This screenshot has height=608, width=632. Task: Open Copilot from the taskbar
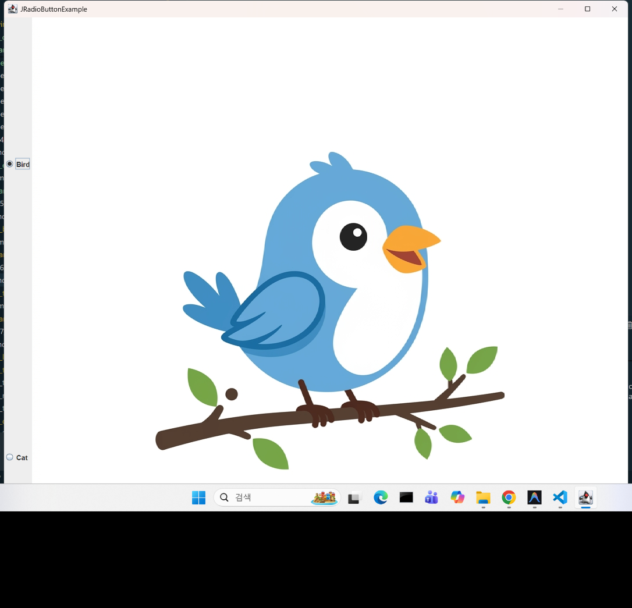[x=457, y=497]
